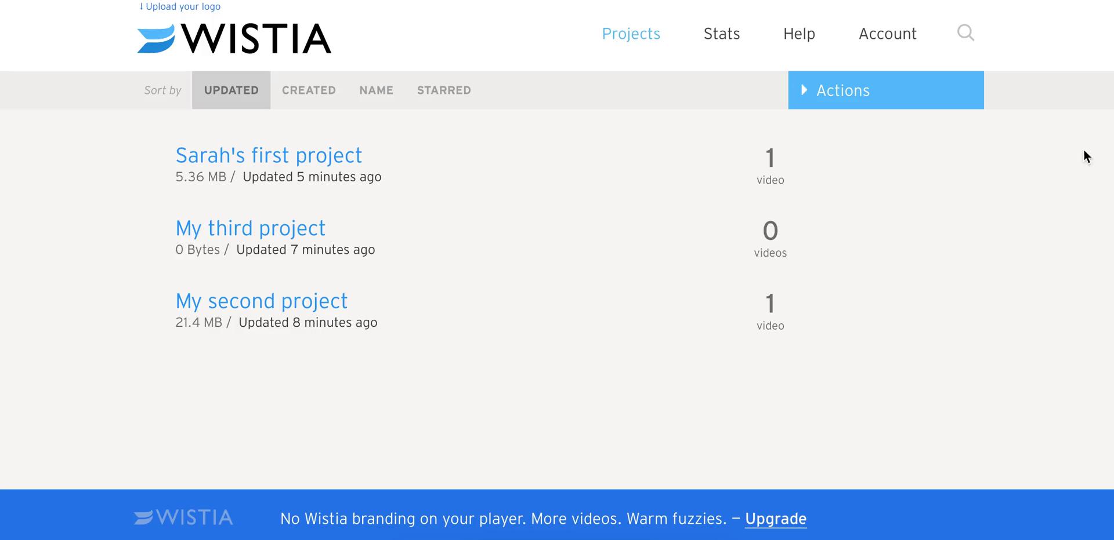
Task: Sort projects by Created
Action: (x=309, y=90)
